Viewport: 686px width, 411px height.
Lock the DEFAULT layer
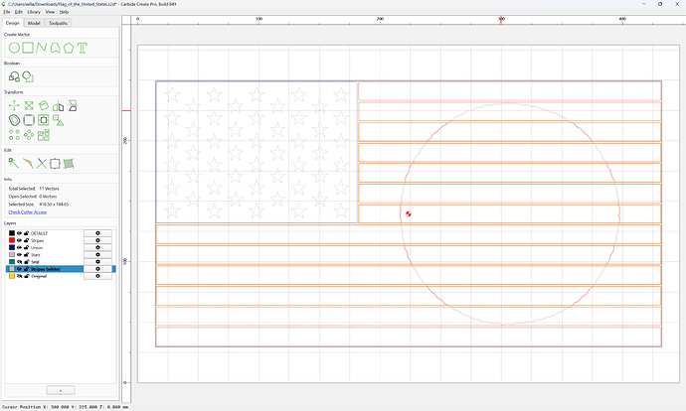26,233
